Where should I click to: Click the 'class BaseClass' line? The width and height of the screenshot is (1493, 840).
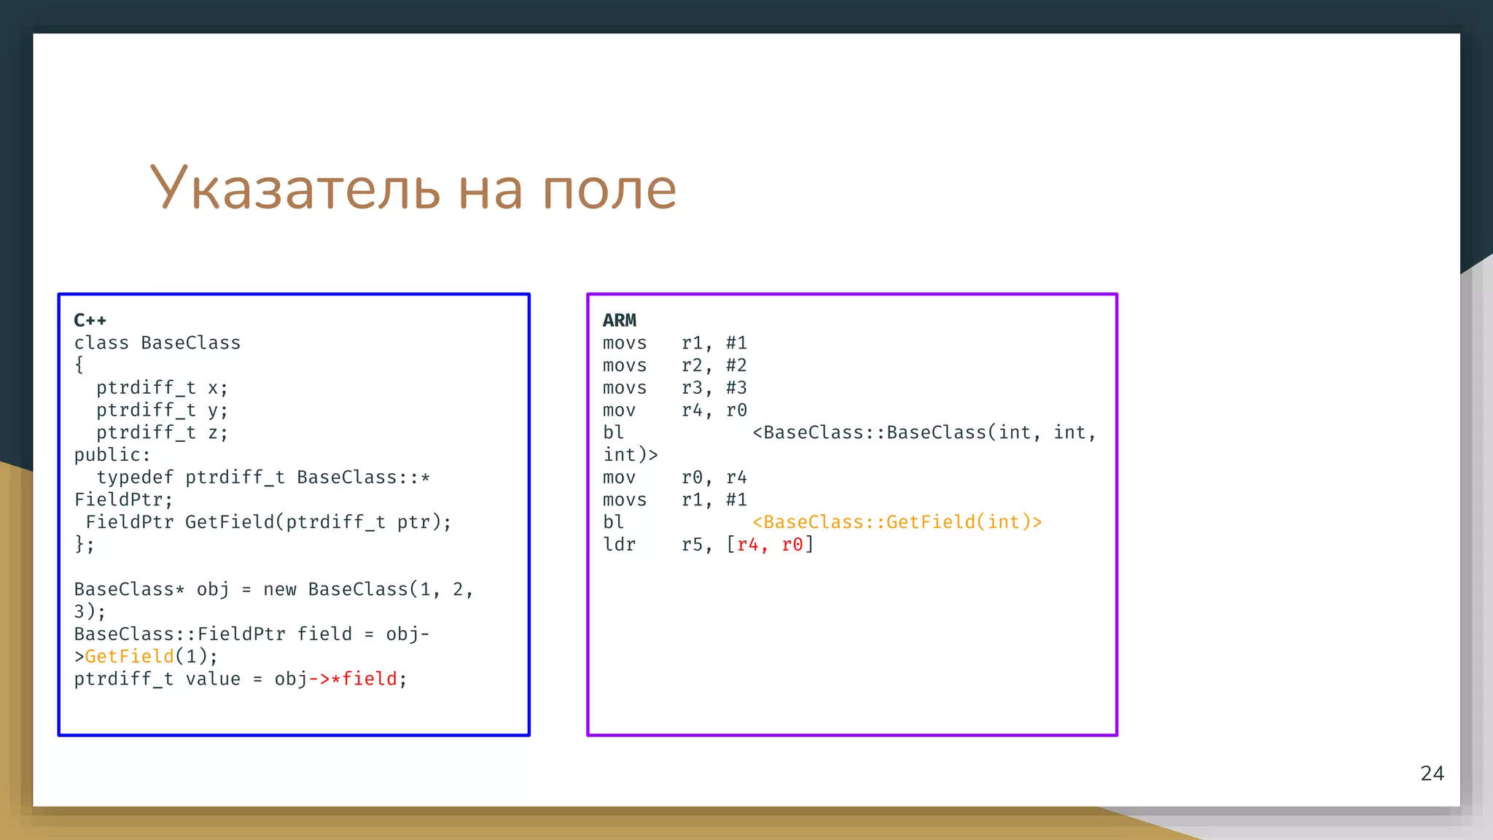pos(157,343)
